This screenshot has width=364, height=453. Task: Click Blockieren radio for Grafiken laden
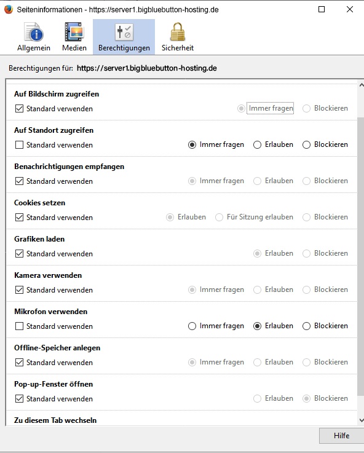[306, 254]
